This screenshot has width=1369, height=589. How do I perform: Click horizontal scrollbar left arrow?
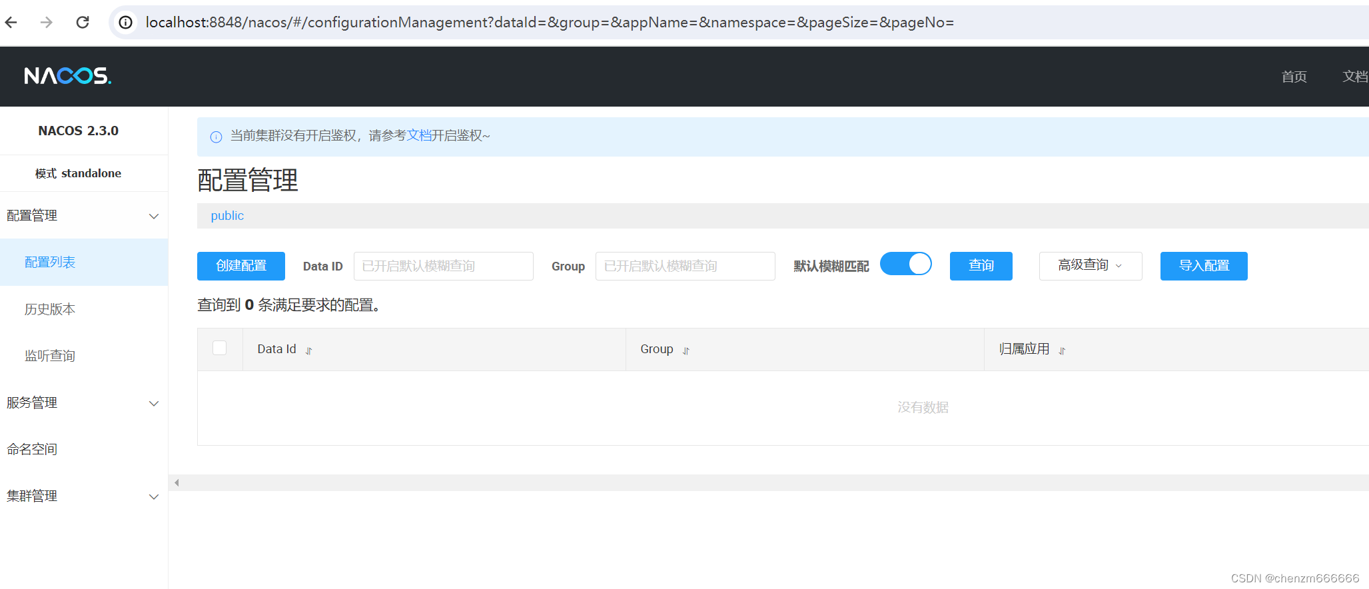click(x=177, y=482)
